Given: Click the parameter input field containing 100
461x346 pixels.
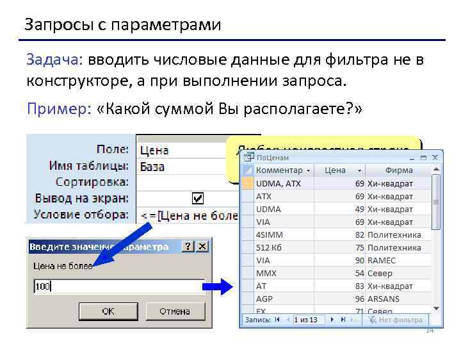Looking at the screenshot, I should coord(119,286).
